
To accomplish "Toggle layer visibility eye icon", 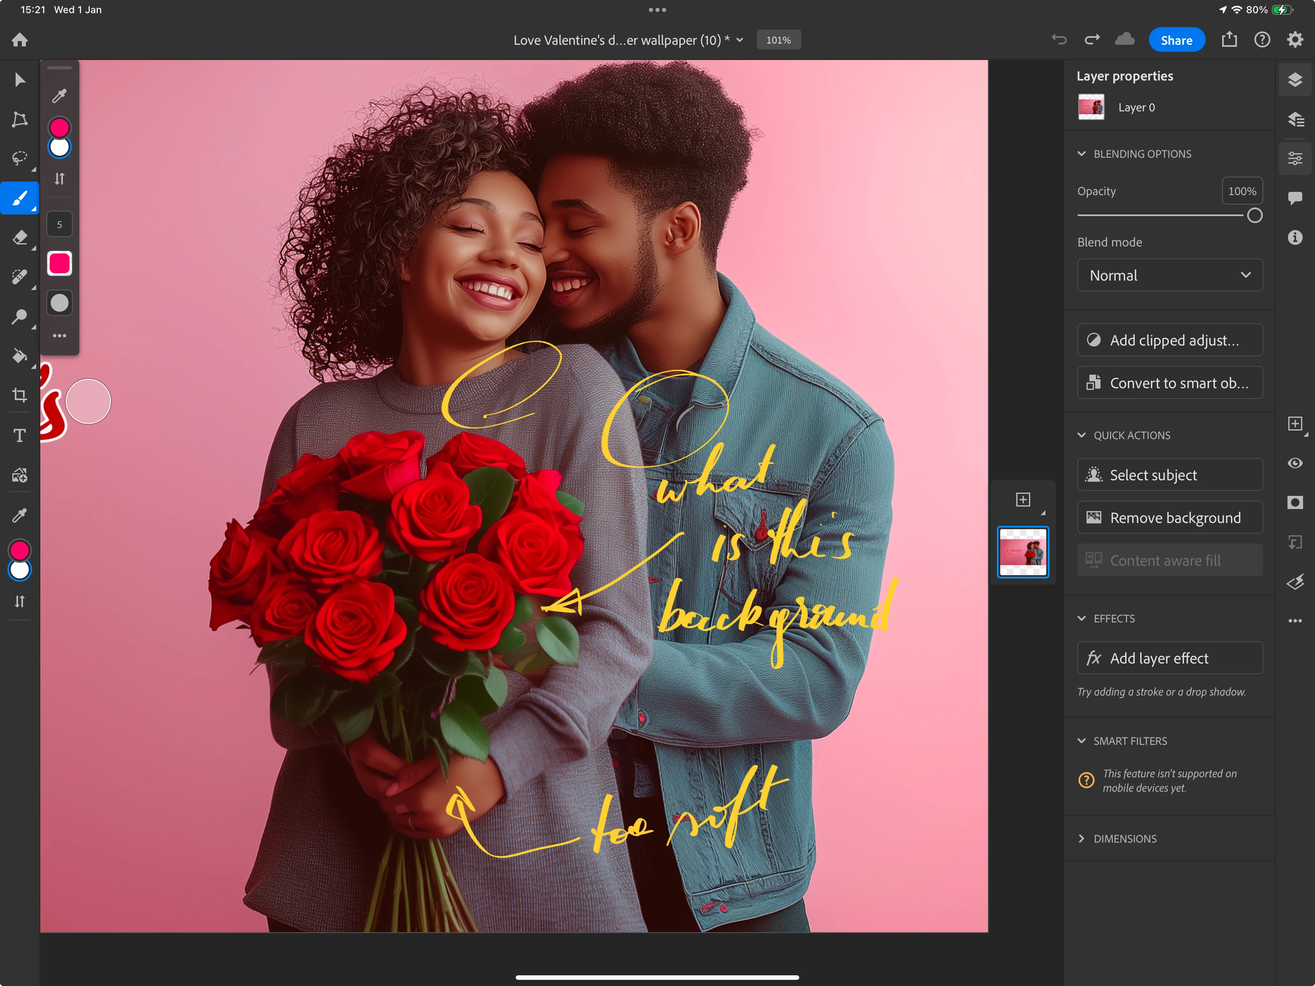I will pos(1295,463).
